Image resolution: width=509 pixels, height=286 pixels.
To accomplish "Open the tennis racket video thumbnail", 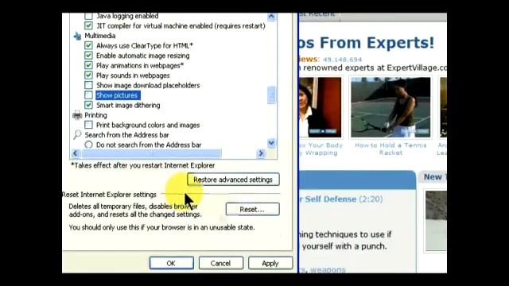I will pos(390,107).
